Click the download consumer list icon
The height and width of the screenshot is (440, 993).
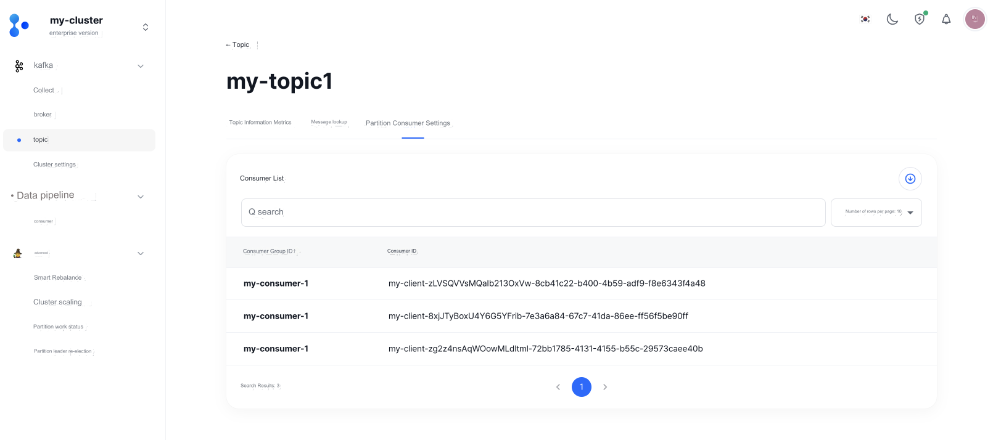(x=910, y=179)
